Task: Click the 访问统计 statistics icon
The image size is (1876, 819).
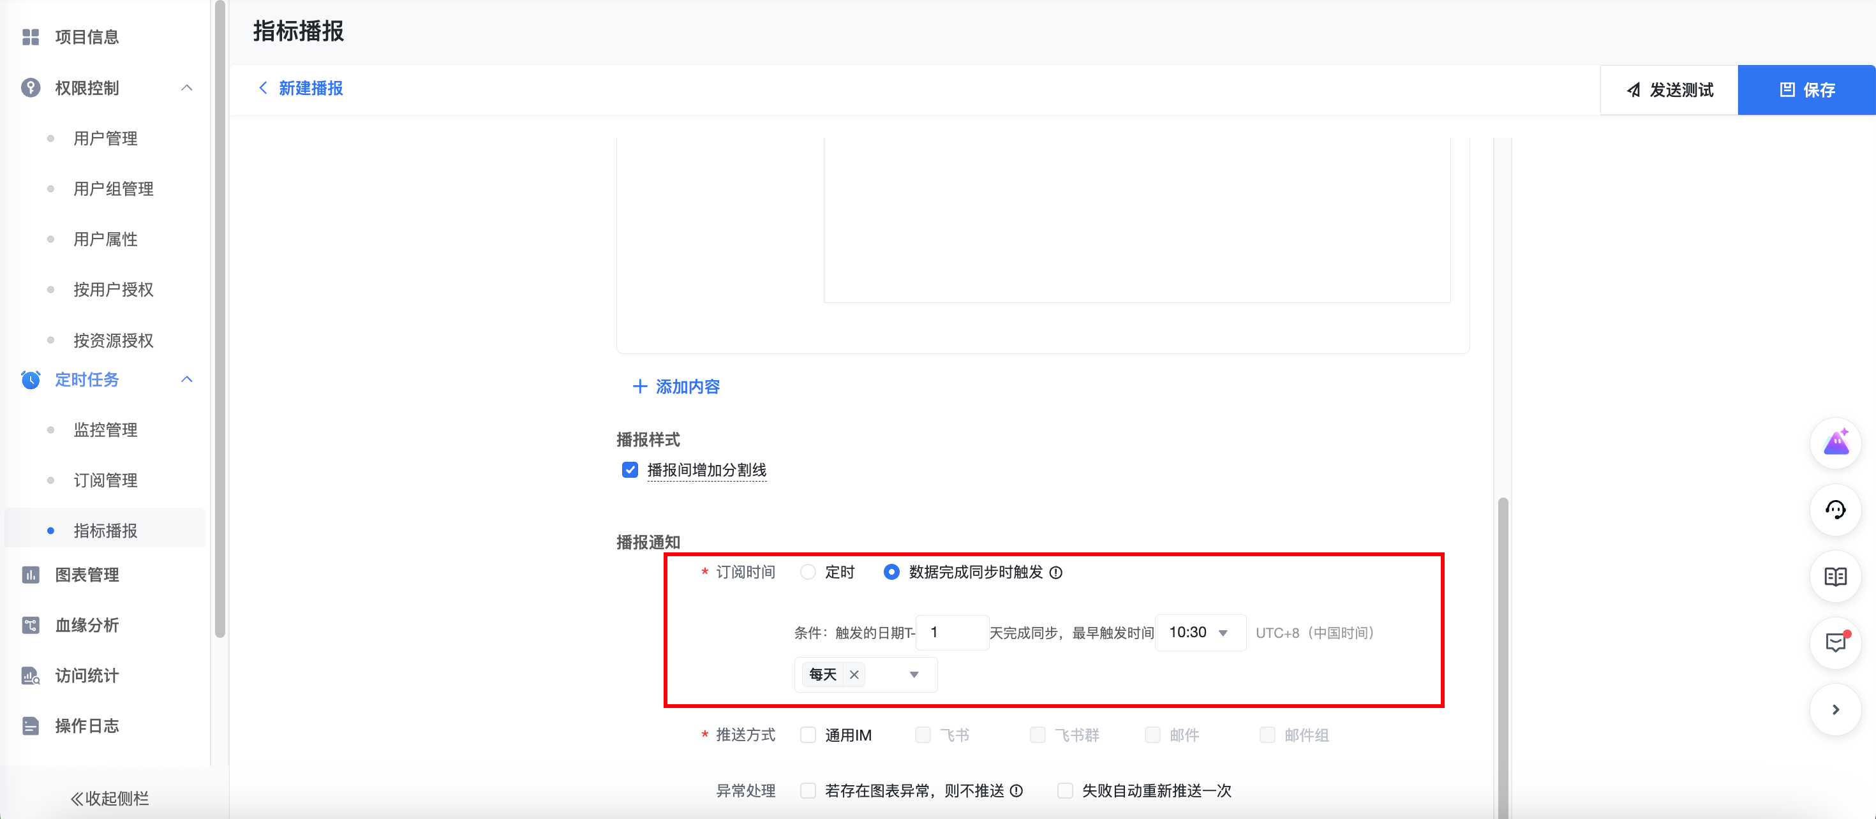Action: click(31, 675)
